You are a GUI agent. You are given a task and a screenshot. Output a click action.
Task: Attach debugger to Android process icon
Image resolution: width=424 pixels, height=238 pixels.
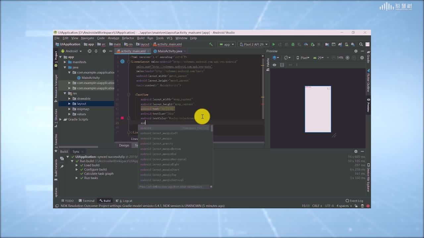click(312, 44)
